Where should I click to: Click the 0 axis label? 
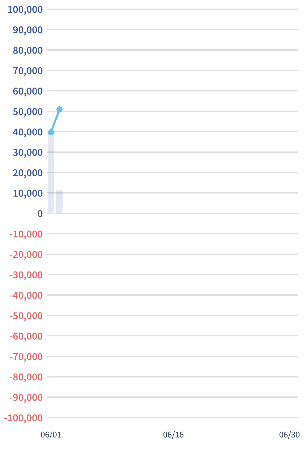(x=40, y=214)
